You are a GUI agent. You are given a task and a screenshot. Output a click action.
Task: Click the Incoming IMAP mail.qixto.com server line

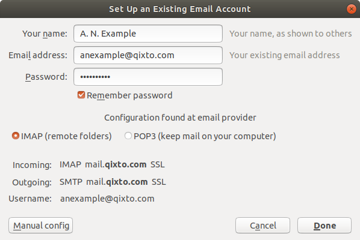(112, 164)
